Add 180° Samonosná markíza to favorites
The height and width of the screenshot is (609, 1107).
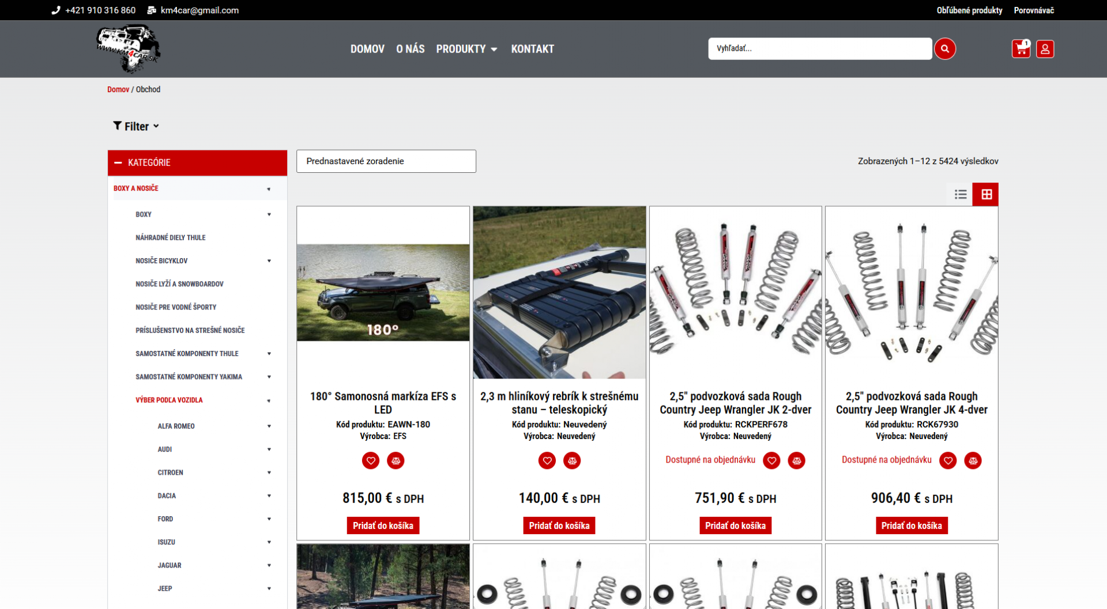(371, 461)
